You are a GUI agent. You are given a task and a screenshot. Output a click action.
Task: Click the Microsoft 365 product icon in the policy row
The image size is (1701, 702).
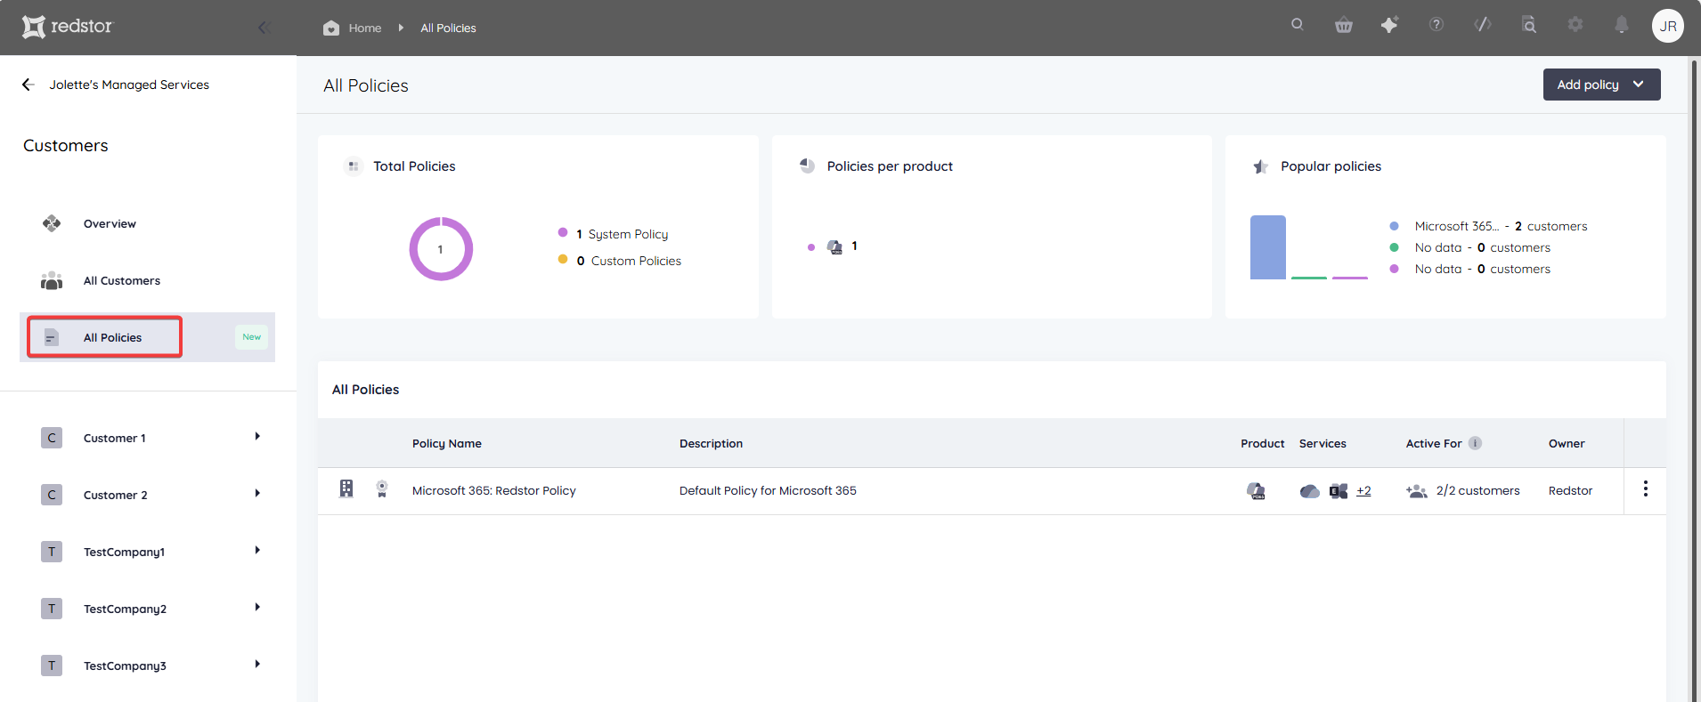[1256, 490]
